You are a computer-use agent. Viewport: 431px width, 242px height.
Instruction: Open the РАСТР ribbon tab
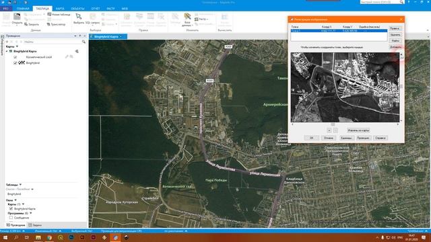(x=110, y=9)
